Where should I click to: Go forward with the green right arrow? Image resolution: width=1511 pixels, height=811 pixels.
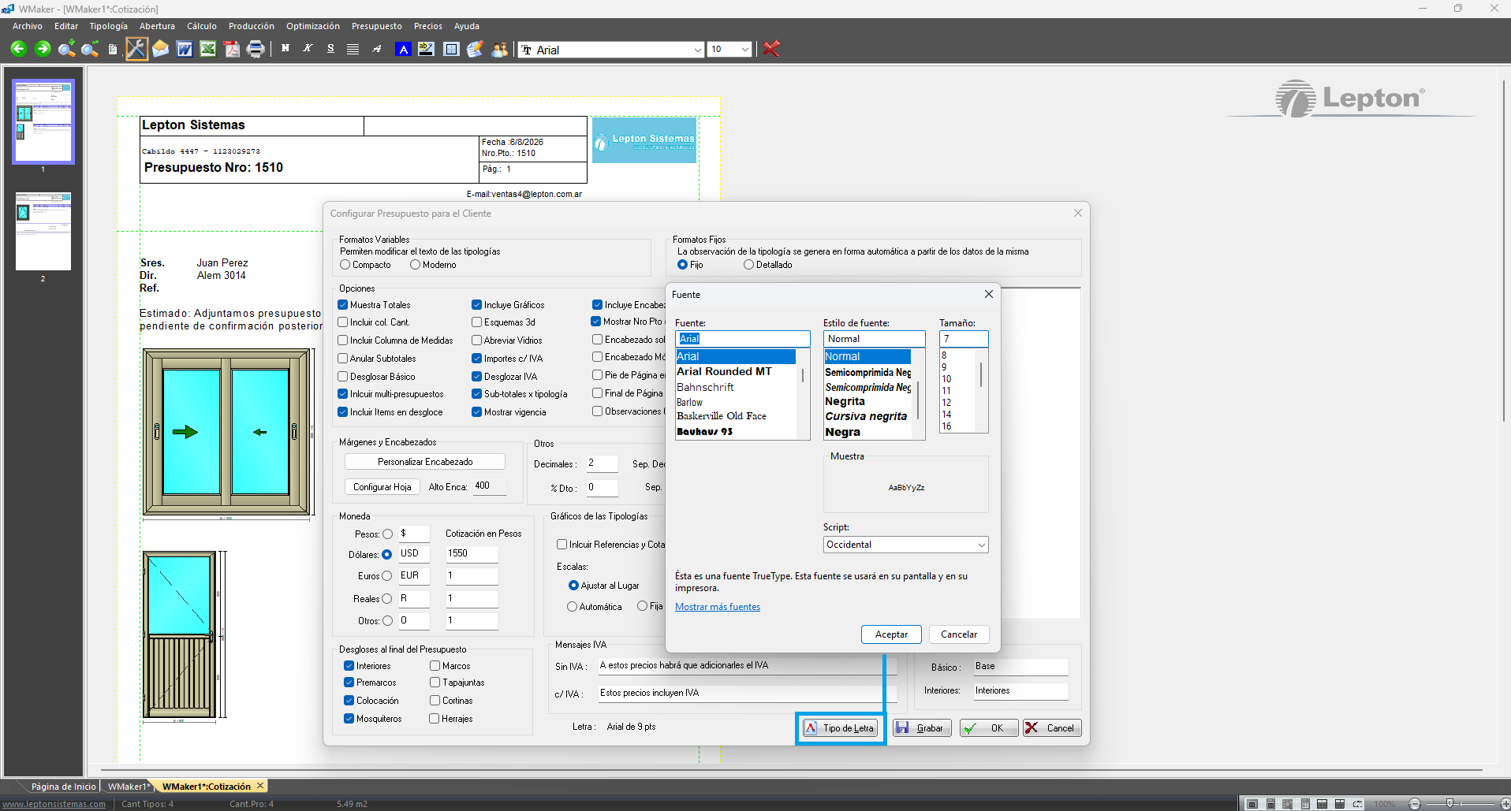43,49
